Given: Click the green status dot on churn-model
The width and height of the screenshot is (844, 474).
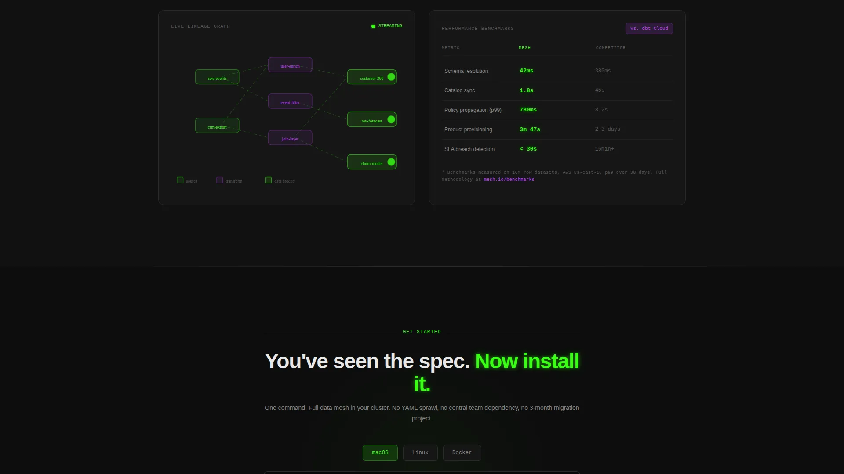Looking at the screenshot, I should pyautogui.click(x=391, y=162).
